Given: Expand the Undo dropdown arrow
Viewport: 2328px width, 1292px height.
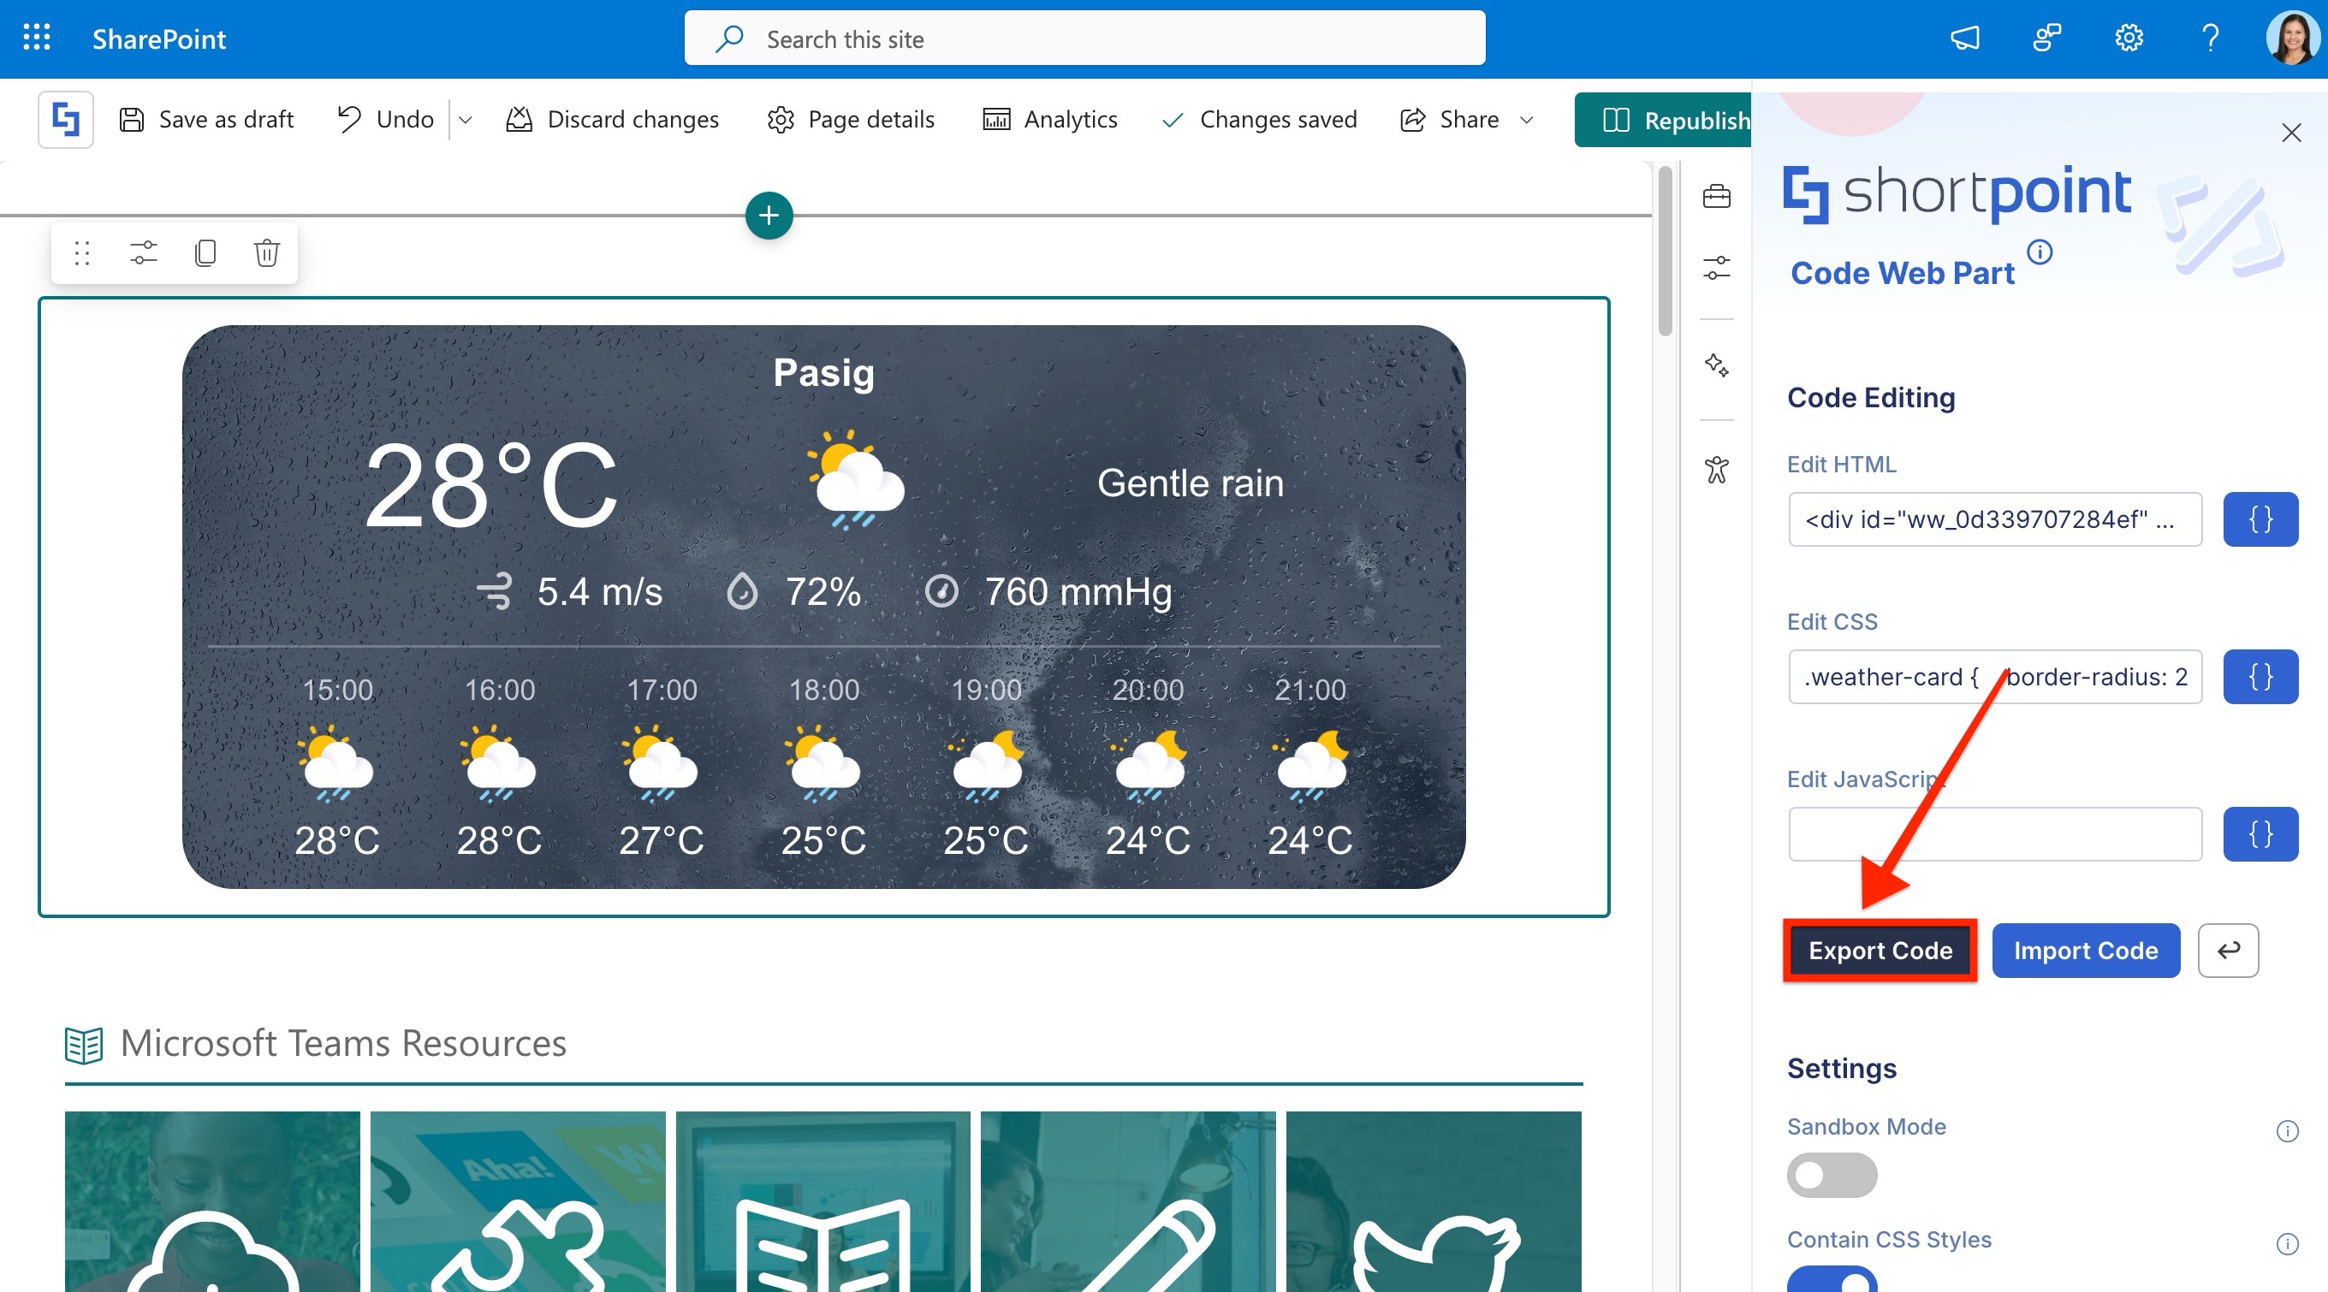Looking at the screenshot, I should (x=466, y=120).
